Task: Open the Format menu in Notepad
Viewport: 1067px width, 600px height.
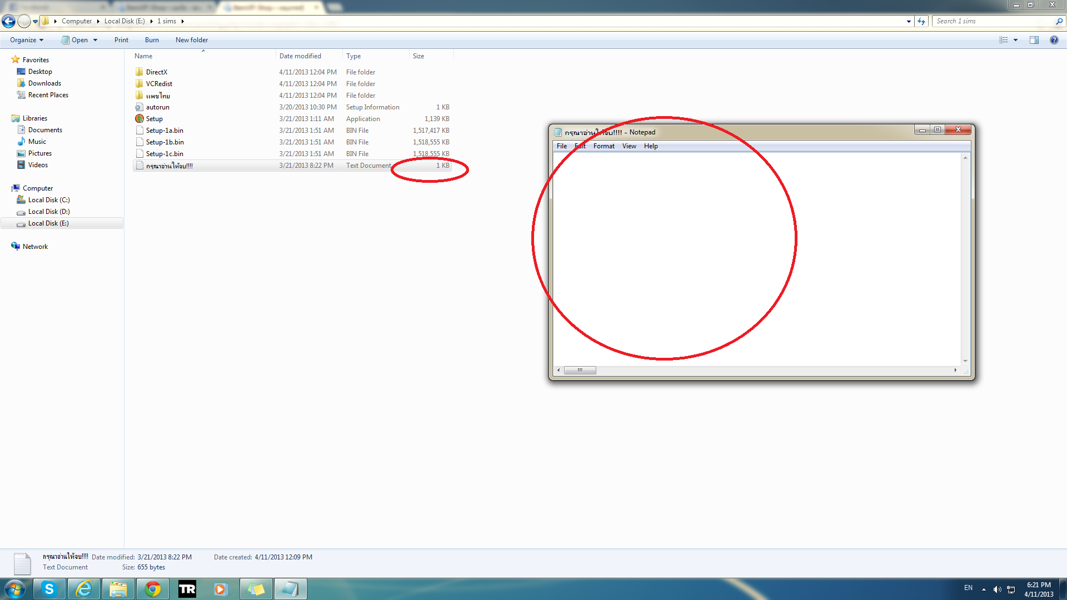Action: point(604,146)
